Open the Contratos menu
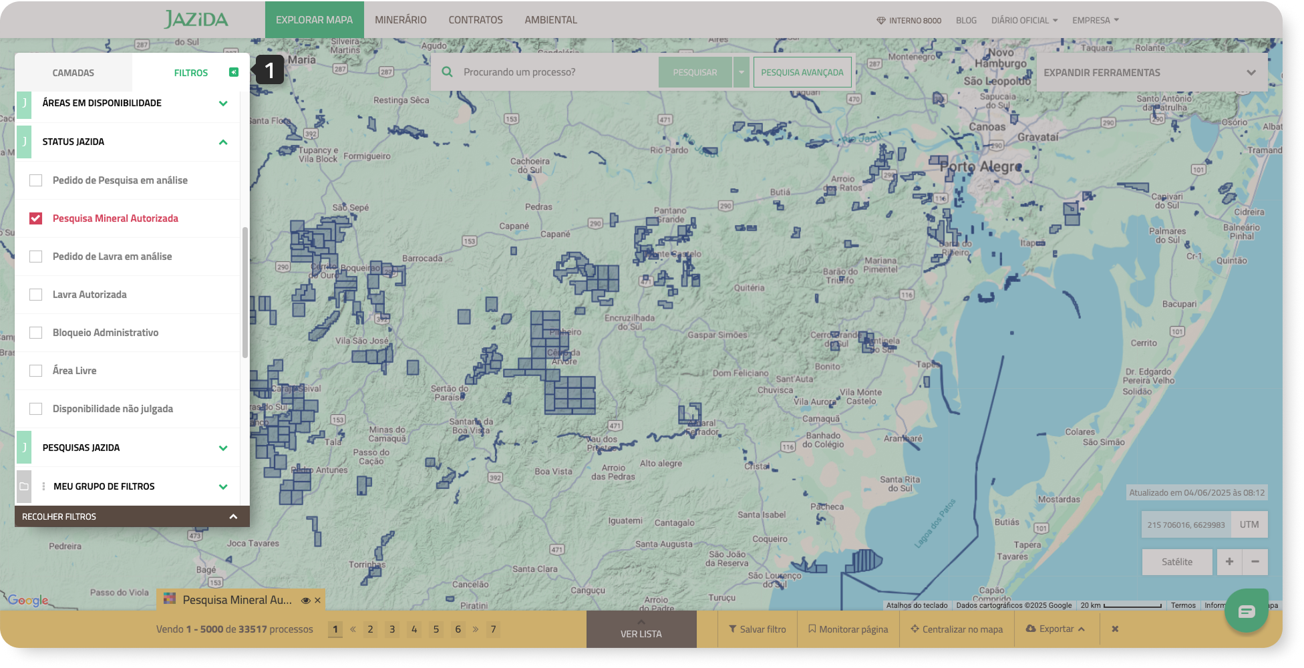Screen dimensions: 1304x668 [476, 20]
